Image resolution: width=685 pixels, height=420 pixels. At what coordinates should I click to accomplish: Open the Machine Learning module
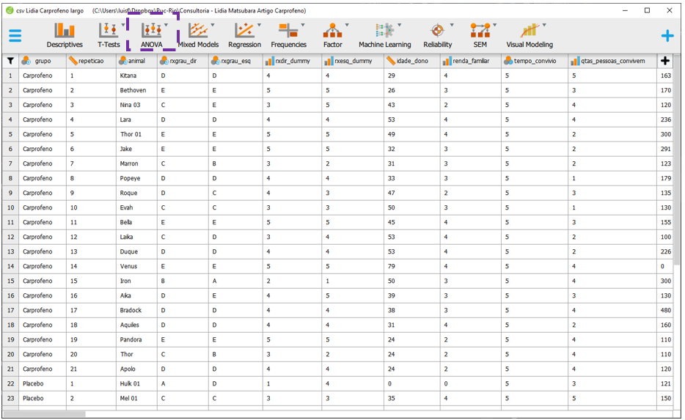(384, 34)
